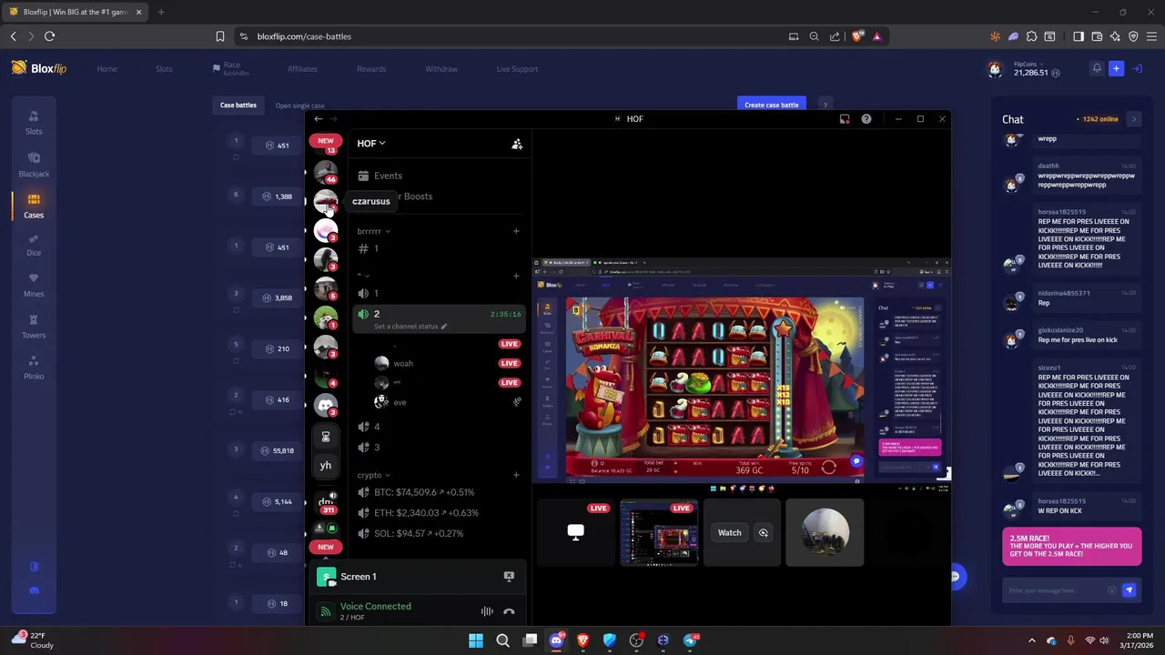Select Cases in the Bloxflip sidebar
The height and width of the screenshot is (655, 1165).
[34, 206]
